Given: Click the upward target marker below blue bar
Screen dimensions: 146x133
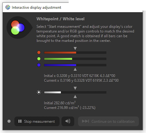Looking at the screenshot, I should pos(75,69).
